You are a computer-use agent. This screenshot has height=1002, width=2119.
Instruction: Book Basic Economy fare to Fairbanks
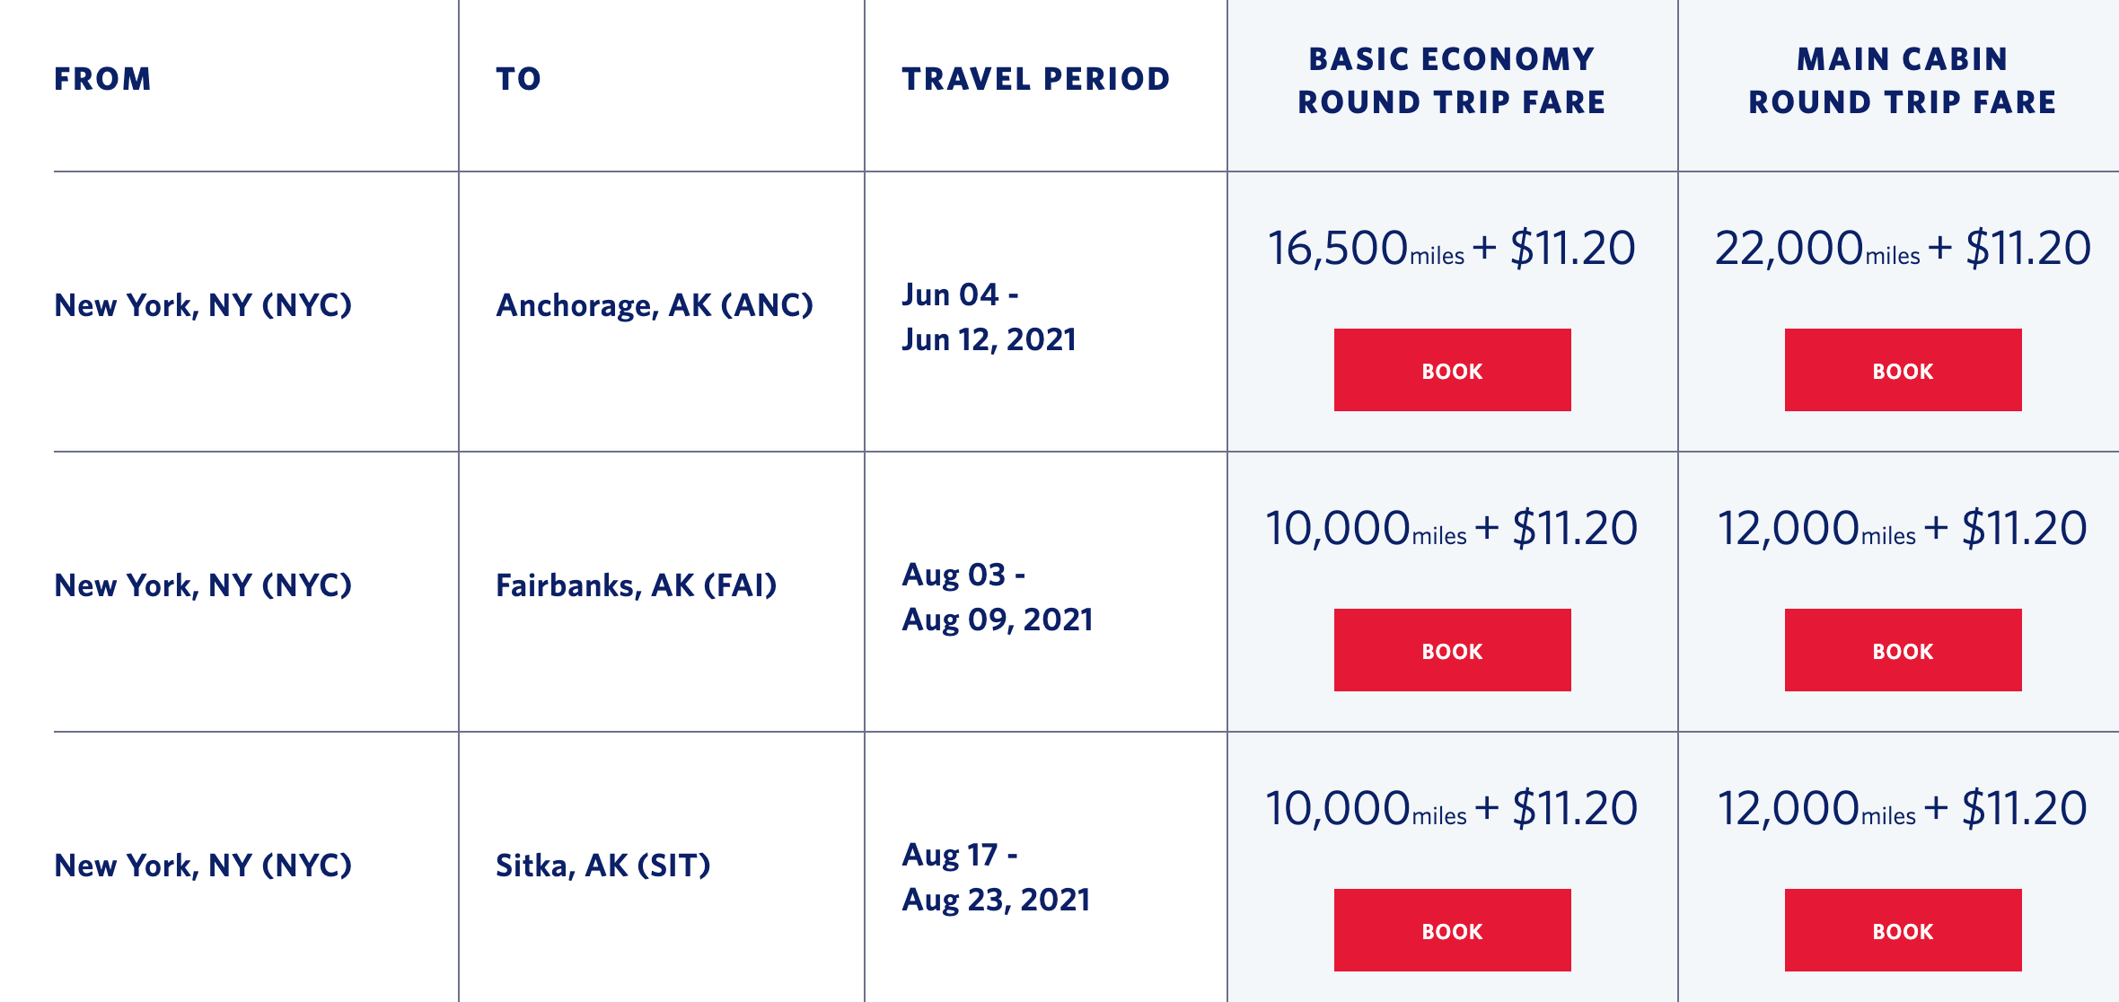[x=1452, y=650]
